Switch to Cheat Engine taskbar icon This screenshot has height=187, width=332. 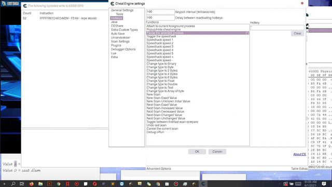[x=203, y=184]
